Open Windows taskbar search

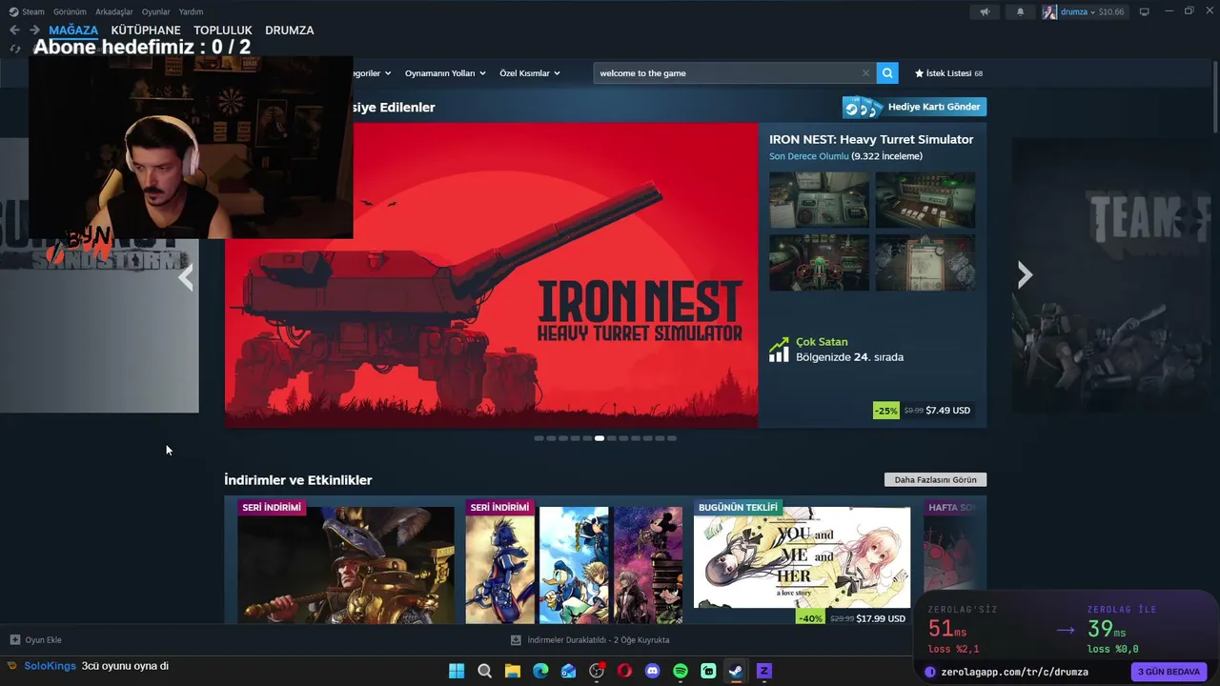pos(484,671)
